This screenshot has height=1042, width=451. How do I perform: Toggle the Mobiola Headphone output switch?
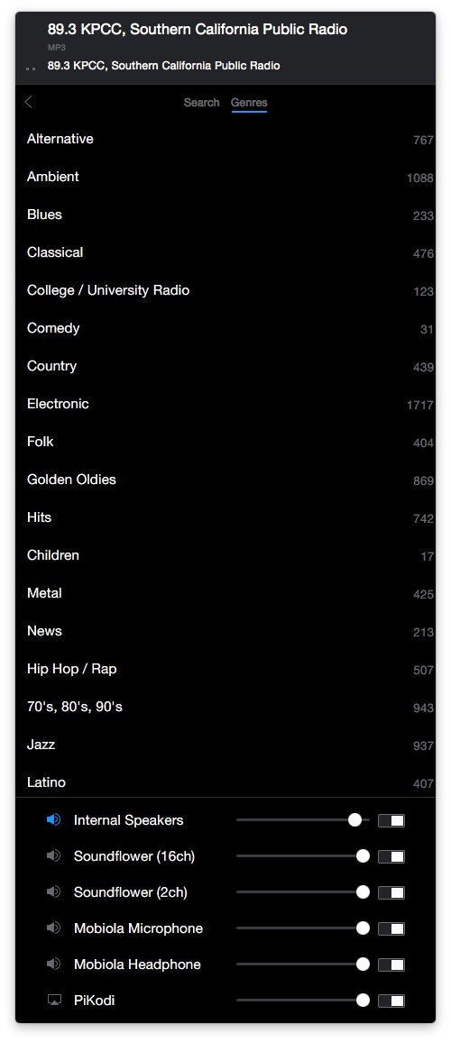[391, 964]
